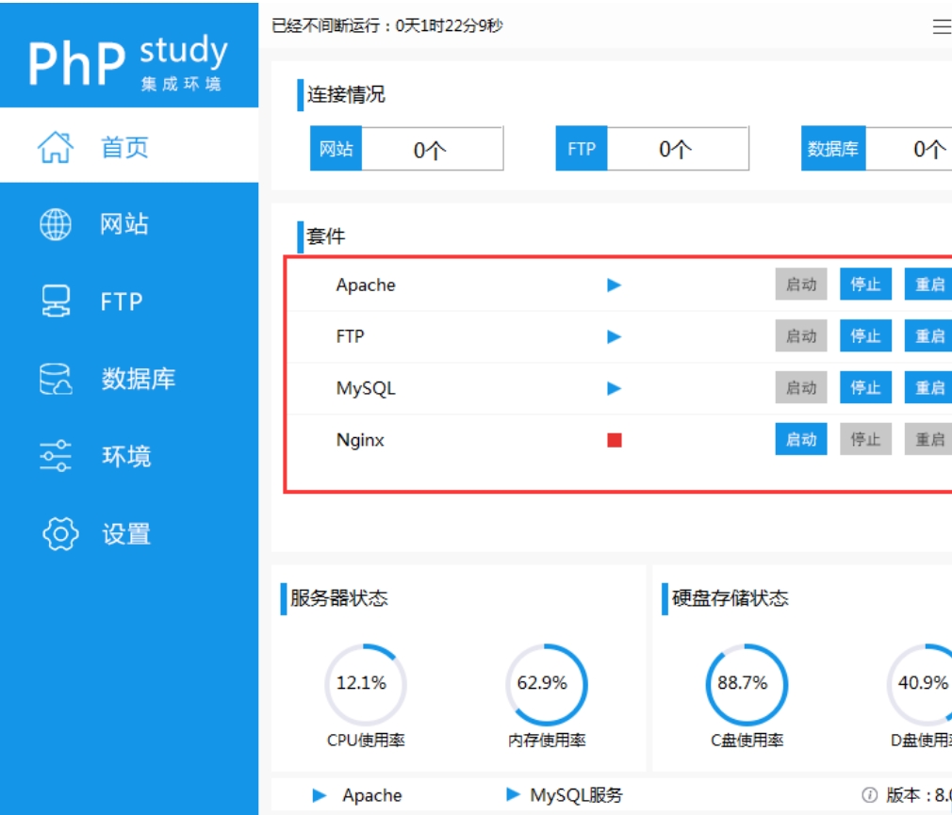This screenshot has width=952, height=815.
Task: Click the PhP study logo
Action: pos(128,62)
